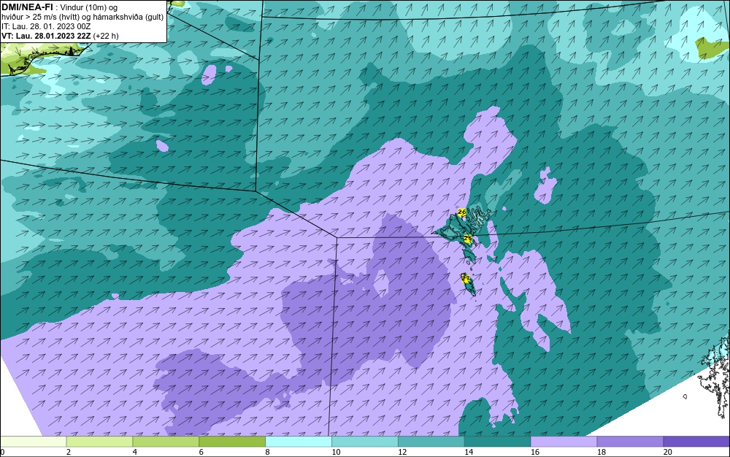
Task: Click the legend scale label "4"
Action: (134, 452)
